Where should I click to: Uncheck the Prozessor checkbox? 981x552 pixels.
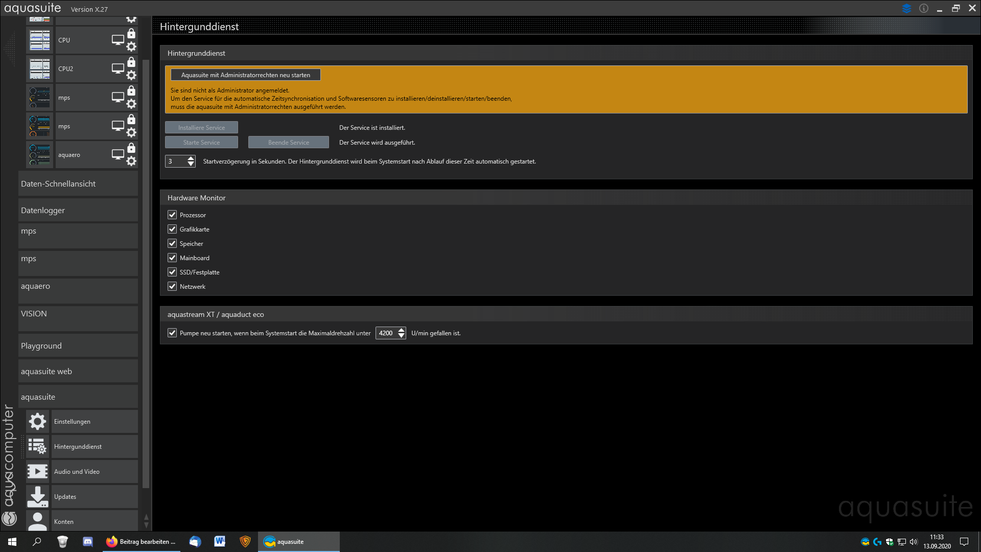[172, 215]
